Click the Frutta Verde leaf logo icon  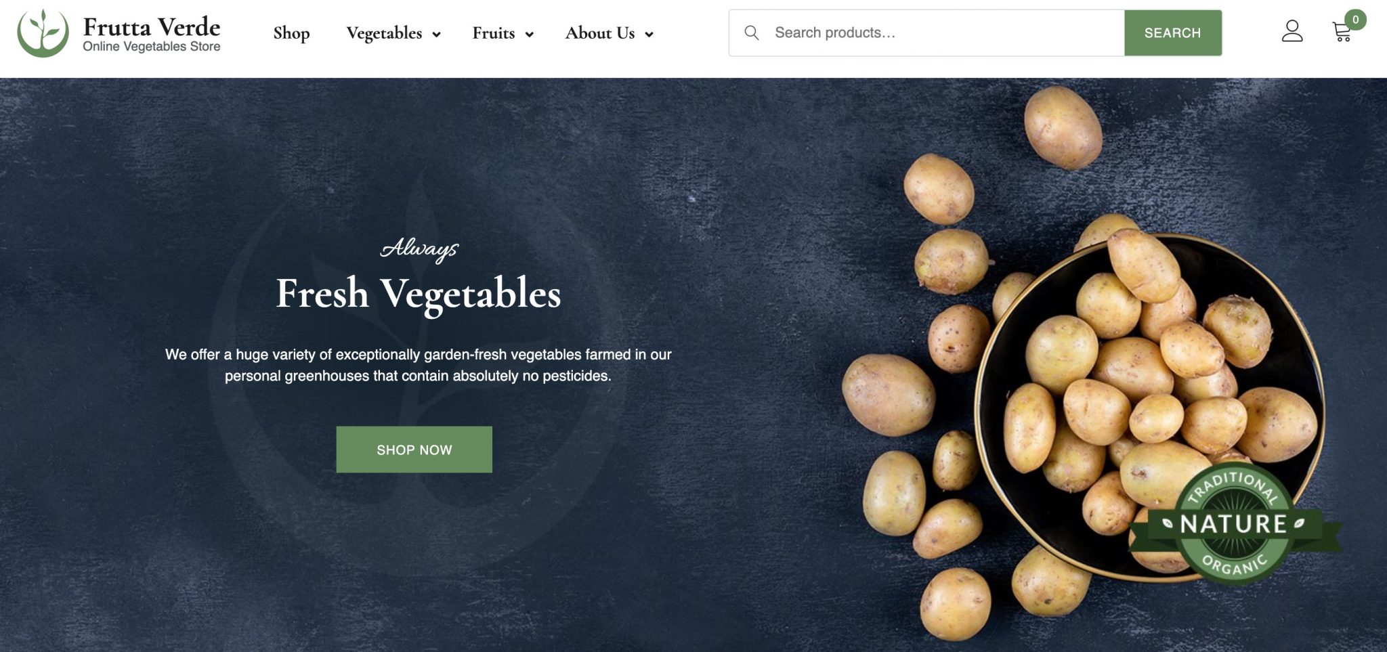tap(43, 32)
